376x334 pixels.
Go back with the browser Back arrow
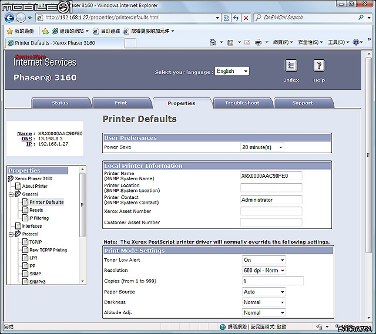click(9, 18)
